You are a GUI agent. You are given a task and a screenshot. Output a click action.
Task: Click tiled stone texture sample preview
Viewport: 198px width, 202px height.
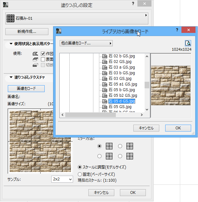coord(40,141)
